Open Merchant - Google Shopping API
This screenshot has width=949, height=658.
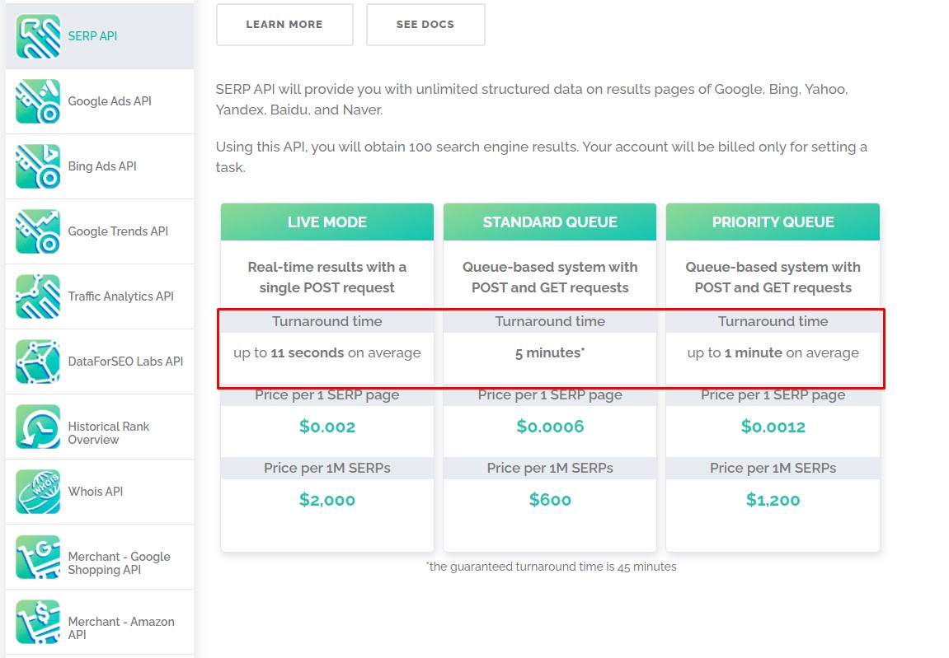coord(120,563)
